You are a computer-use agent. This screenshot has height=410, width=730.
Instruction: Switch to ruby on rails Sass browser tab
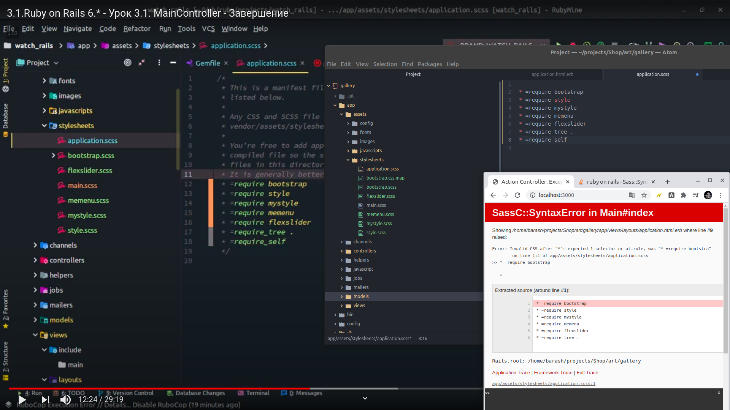(616, 182)
